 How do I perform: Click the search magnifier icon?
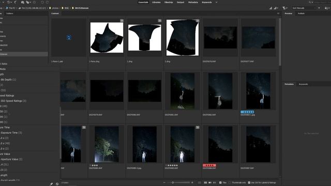click(x=310, y=2)
